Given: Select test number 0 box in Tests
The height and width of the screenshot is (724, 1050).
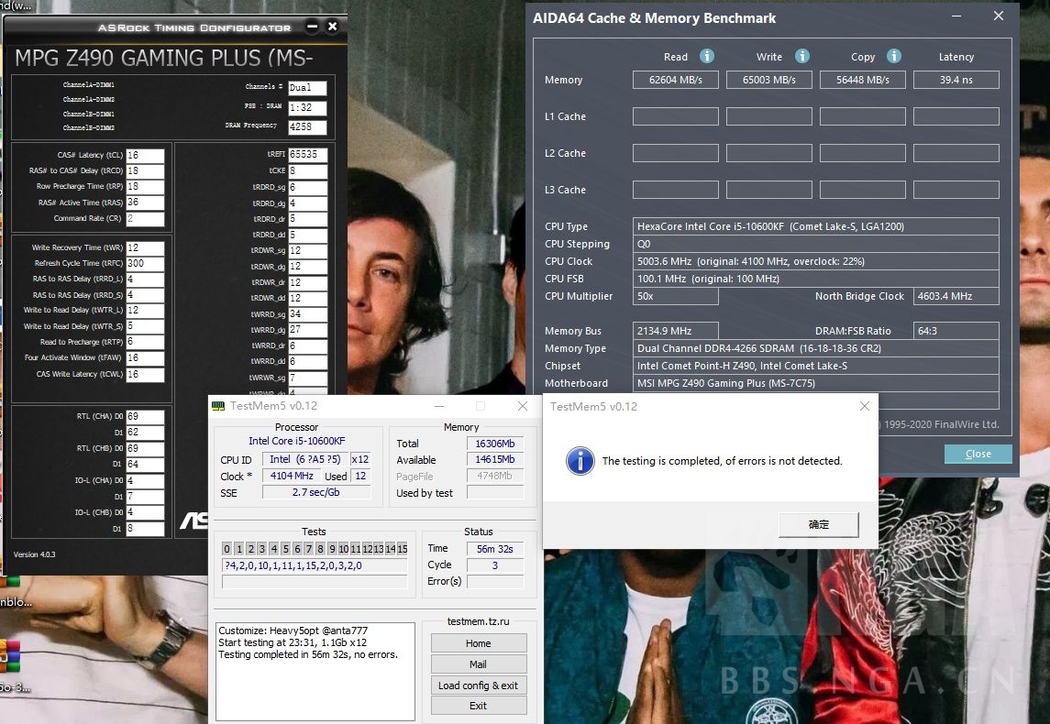Looking at the screenshot, I should pyautogui.click(x=227, y=549).
